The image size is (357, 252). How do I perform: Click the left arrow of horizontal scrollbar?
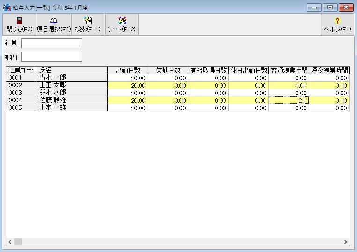click(x=10, y=242)
